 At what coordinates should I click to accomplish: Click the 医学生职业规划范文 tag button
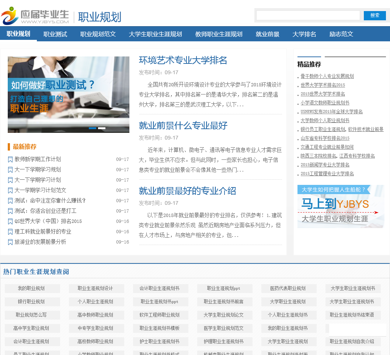(225, 328)
